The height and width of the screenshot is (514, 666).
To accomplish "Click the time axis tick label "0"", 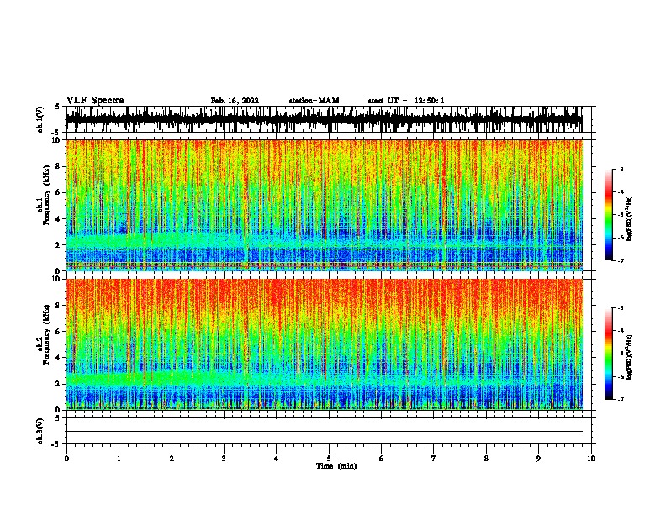I will [66, 459].
